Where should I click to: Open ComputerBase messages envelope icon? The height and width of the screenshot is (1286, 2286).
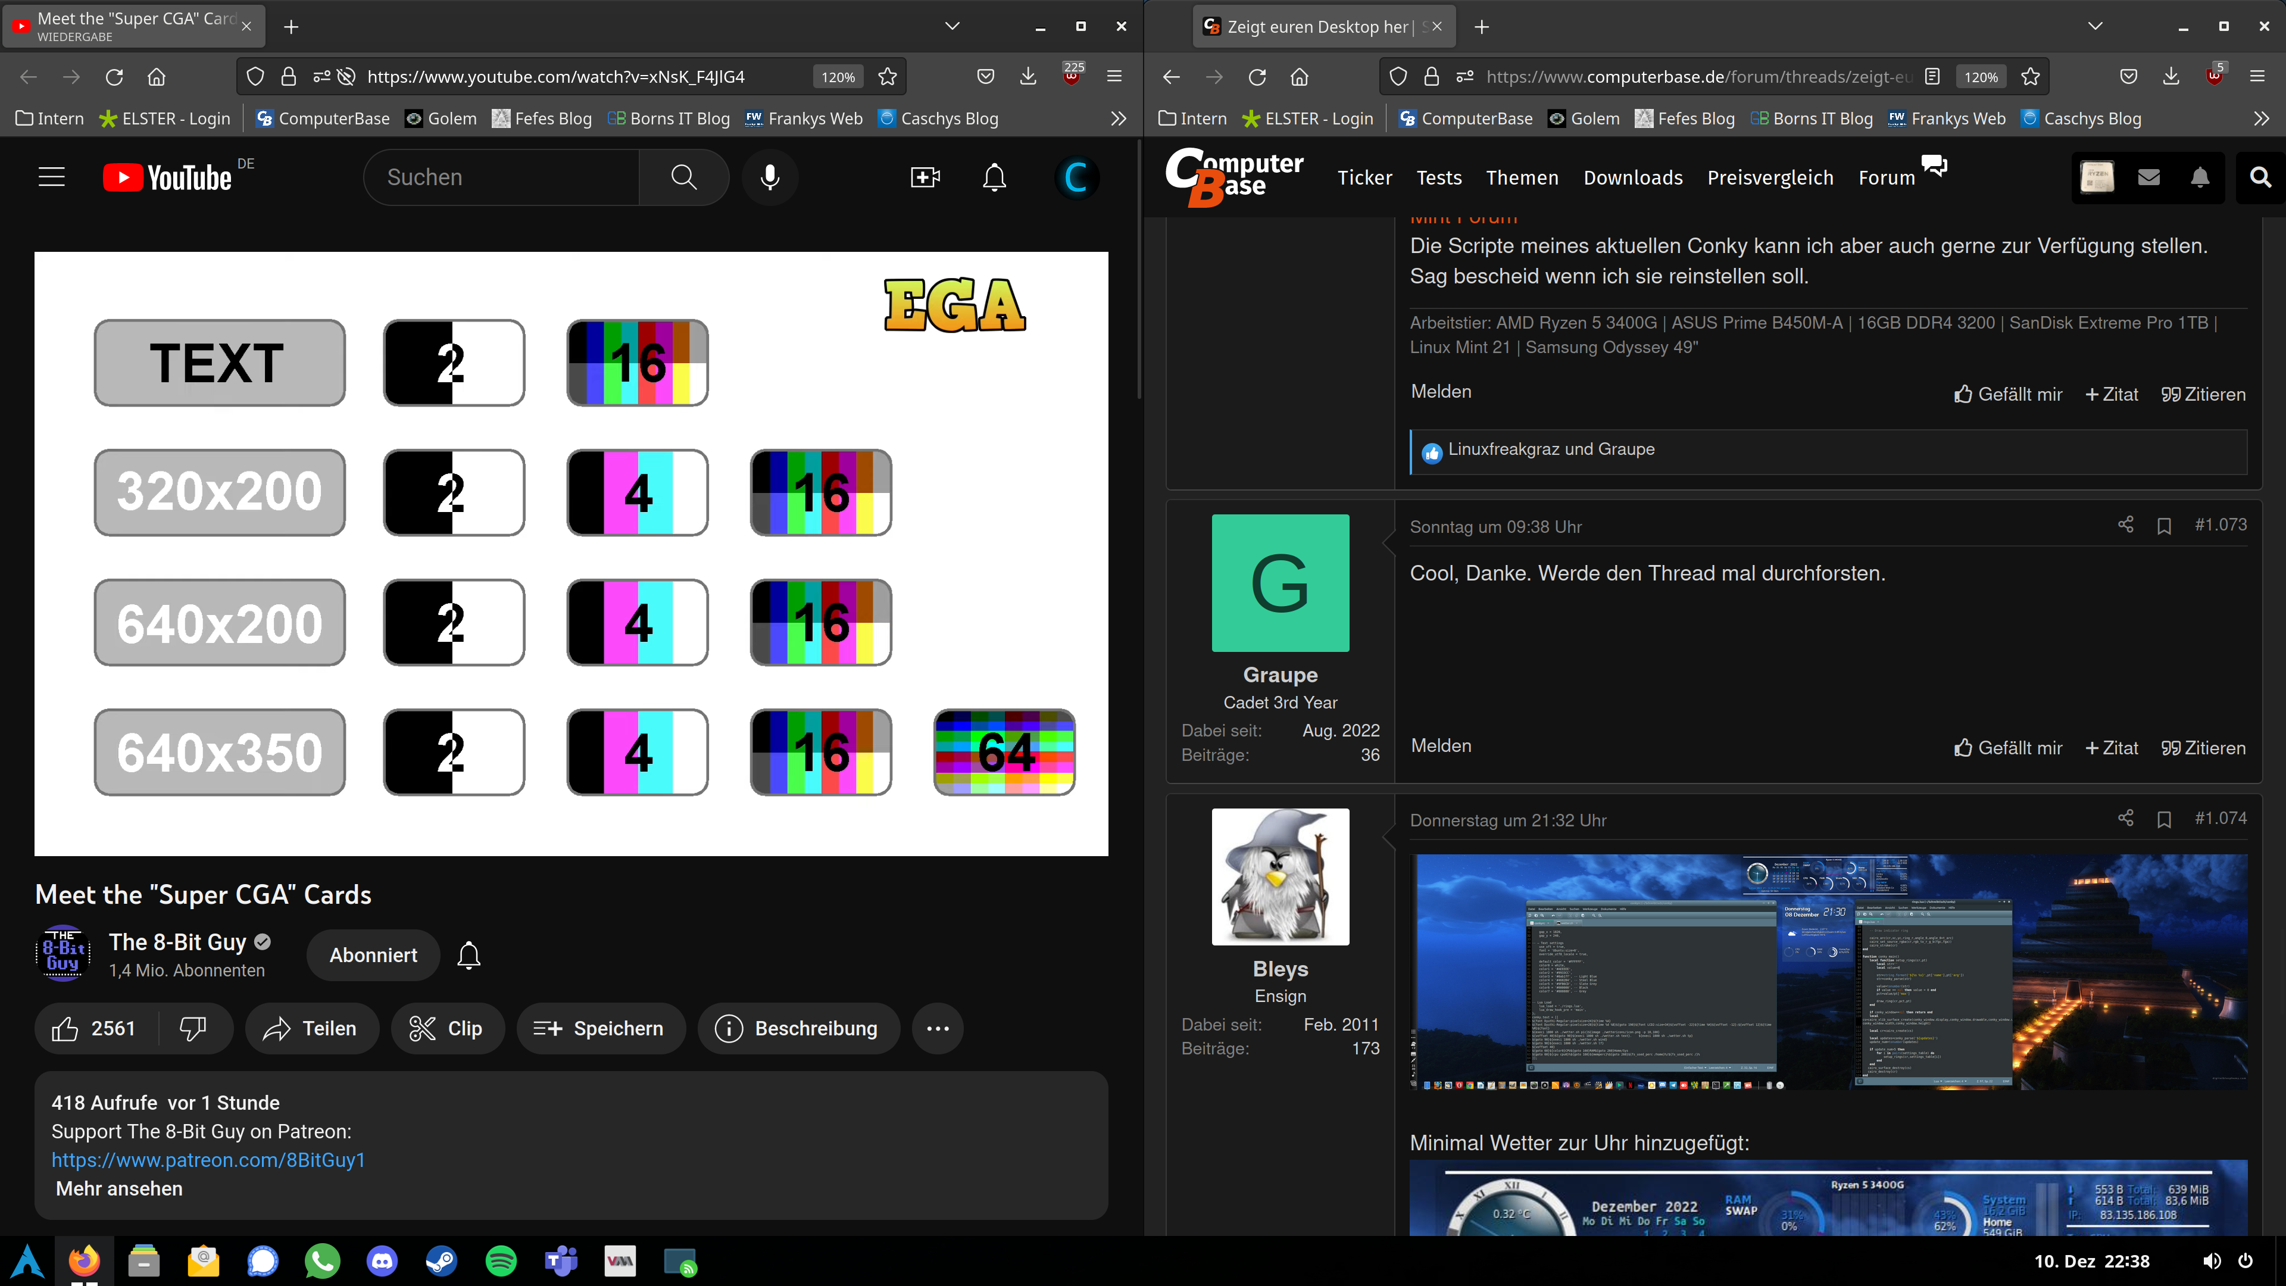coord(2148,177)
